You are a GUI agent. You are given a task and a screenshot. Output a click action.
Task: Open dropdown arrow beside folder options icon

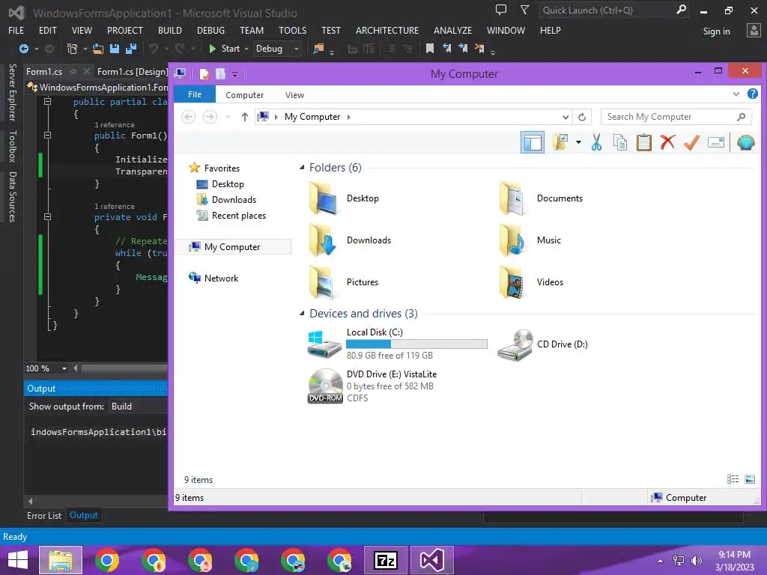pyautogui.click(x=578, y=142)
